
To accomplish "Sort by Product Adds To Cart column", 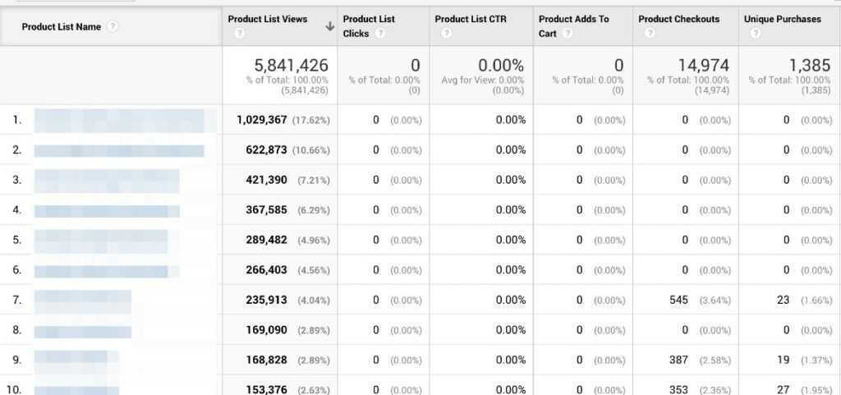I will (x=573, y=19).
